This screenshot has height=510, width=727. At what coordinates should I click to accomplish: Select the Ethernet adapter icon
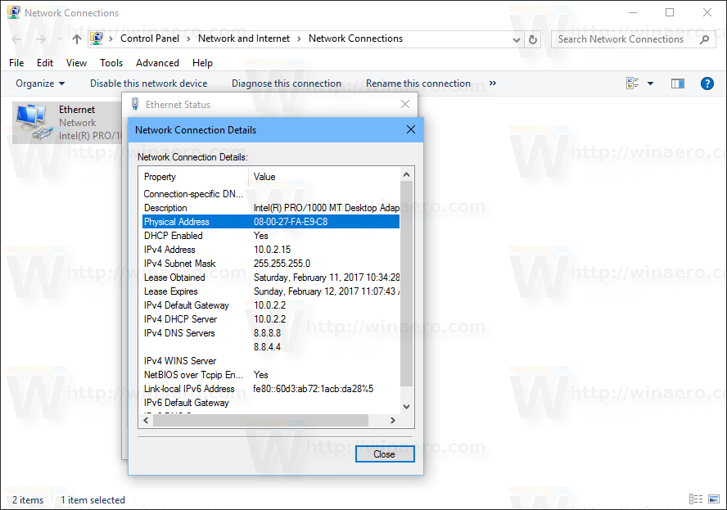[34, 122]
